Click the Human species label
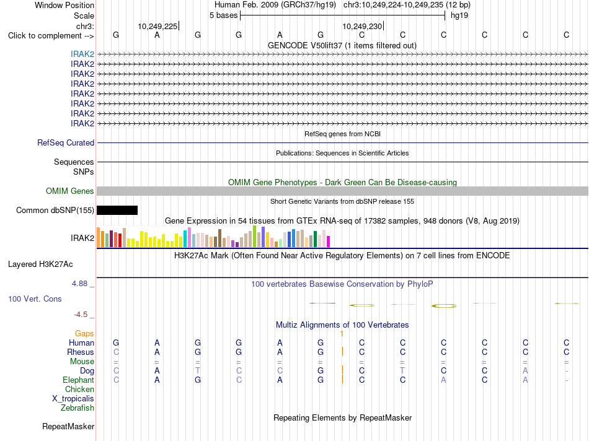Screen dimensions: 589x441 tap(81, 343)
